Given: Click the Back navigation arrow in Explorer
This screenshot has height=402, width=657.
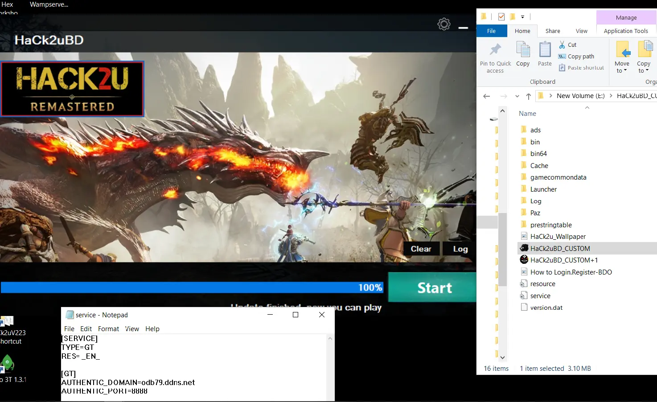Looking at the screenshot, I should pyautogui.click(x=487, y=96).
